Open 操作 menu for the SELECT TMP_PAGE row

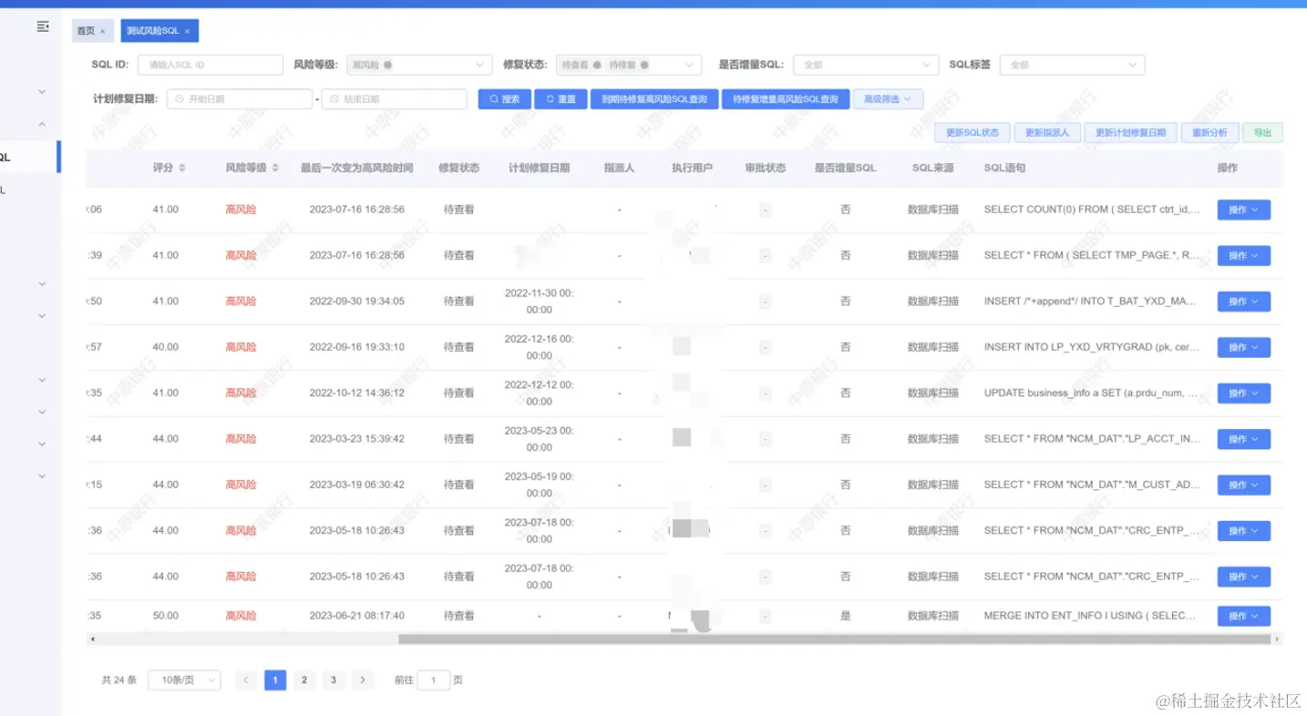[1243, 255]
